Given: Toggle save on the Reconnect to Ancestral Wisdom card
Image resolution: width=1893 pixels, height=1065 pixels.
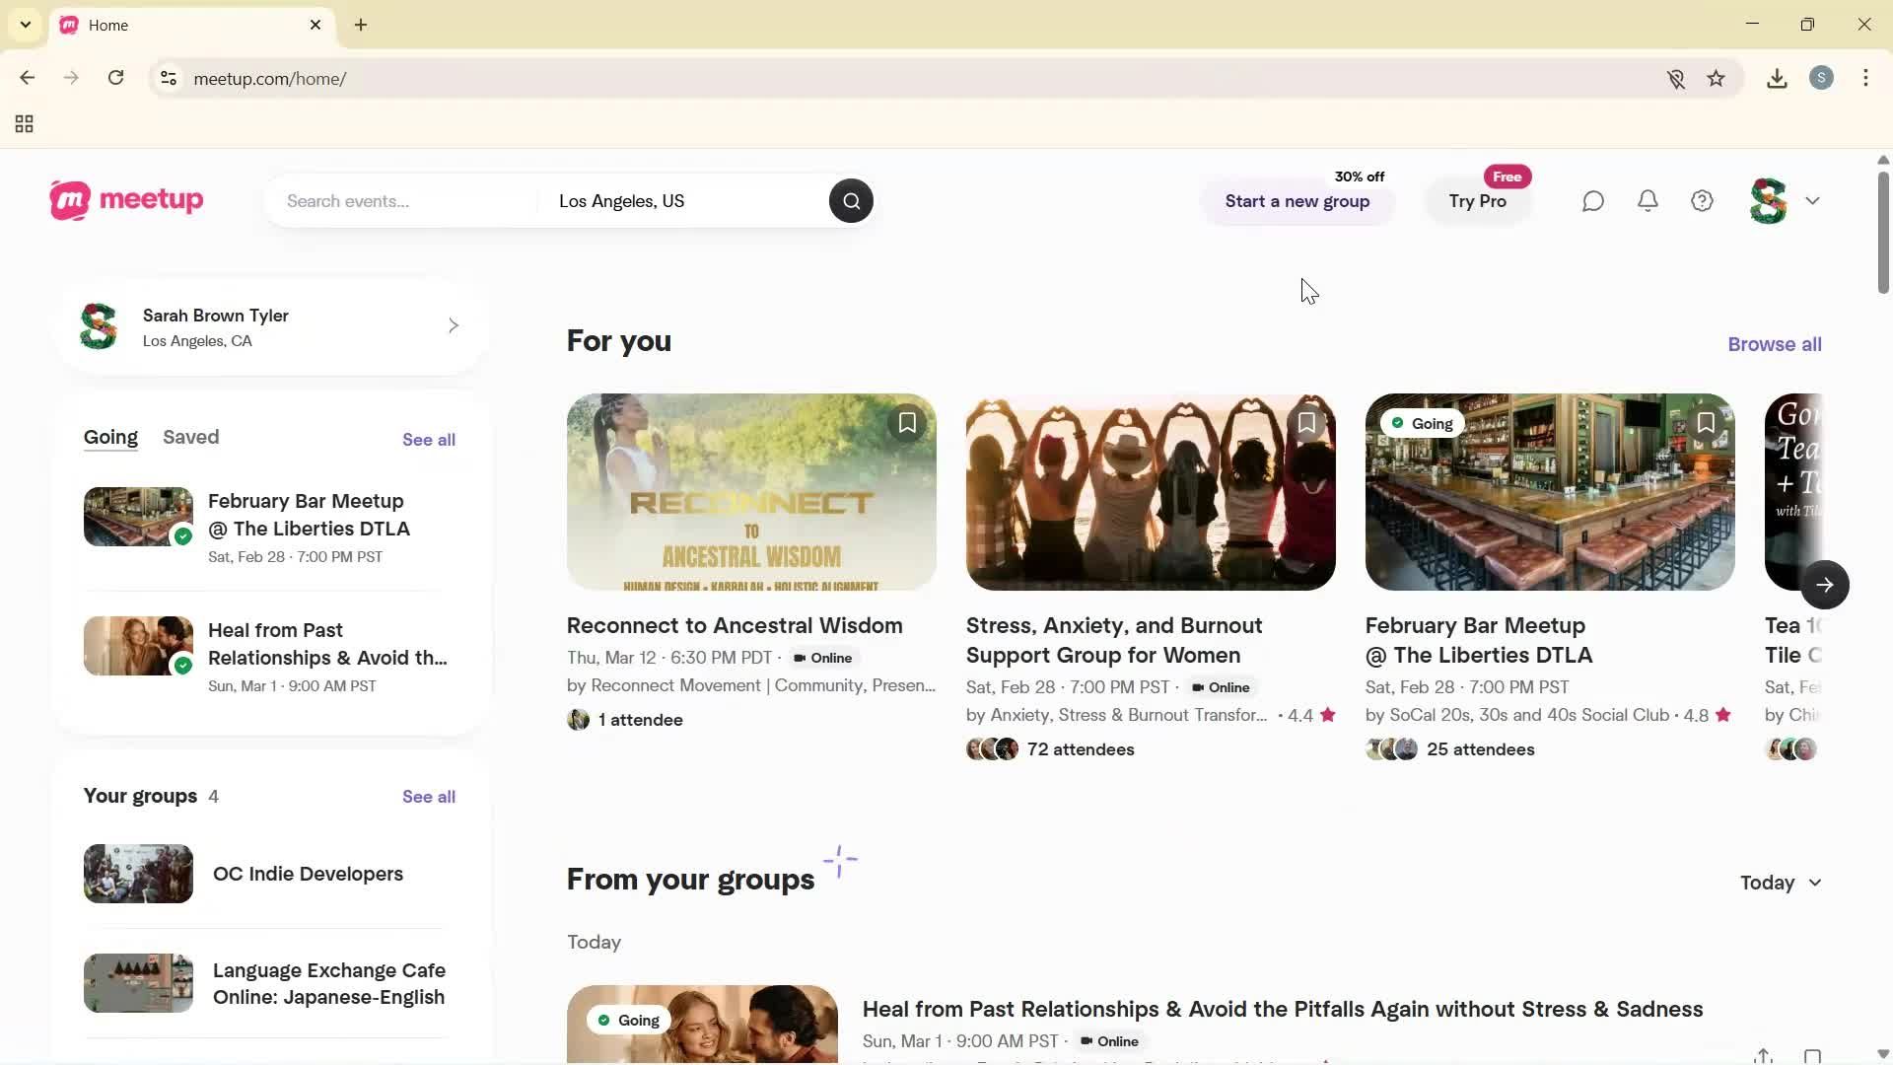Looking at the screenshot, I should tap(906, 422).
